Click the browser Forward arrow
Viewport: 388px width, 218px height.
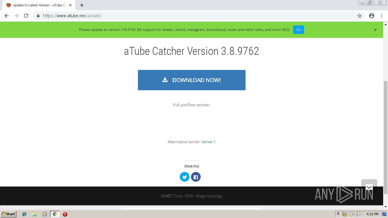pos(16,16)
